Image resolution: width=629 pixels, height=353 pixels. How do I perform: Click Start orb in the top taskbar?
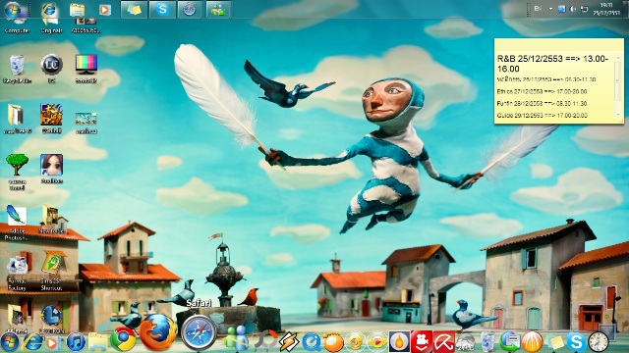(x=13, y=9)
